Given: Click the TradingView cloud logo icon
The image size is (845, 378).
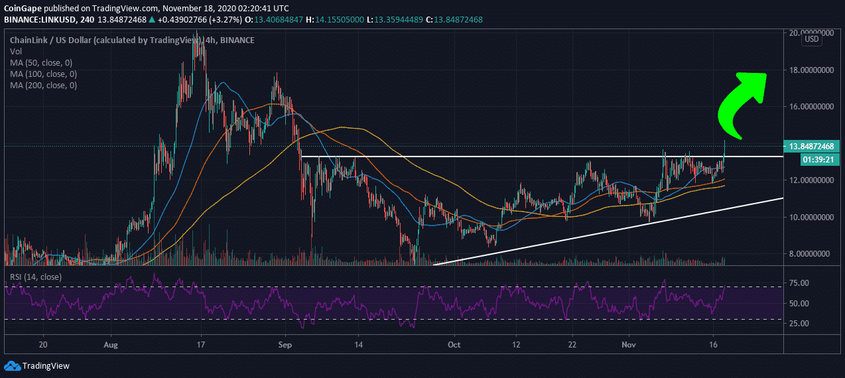Looking at the screenshot, I should (12, 365).
